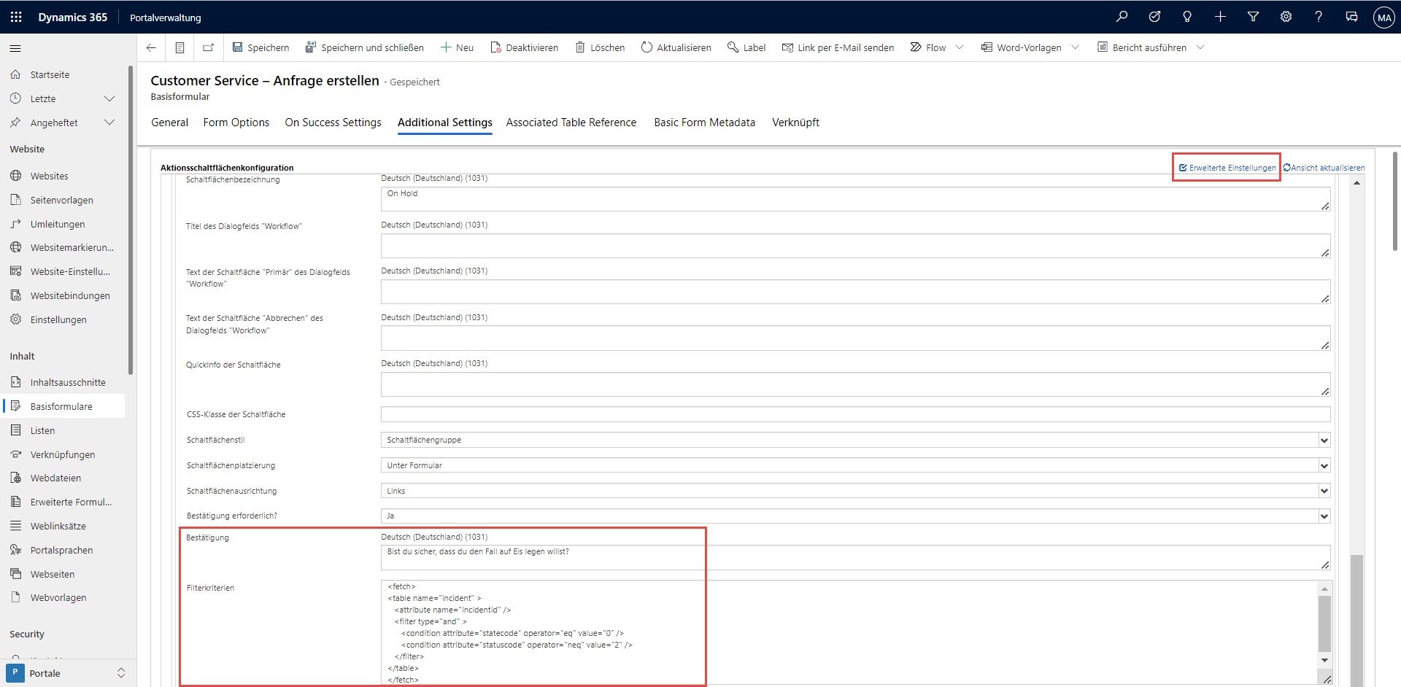Screen dimensions: 1401x687
Task: Open the chat bubbles icon in top bar
Action: (x=1351, y=17)
